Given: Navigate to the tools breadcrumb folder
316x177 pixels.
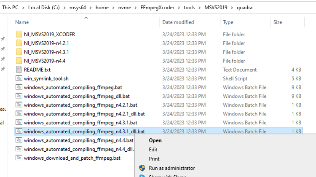Looking at the screenshot, I should 189,8.
